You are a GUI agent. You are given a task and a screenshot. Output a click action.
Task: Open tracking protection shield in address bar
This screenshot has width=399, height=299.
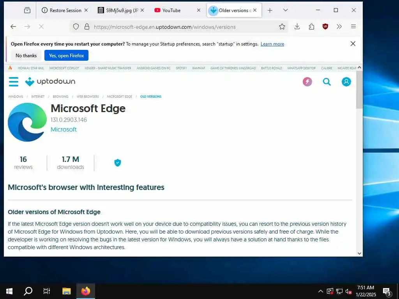point(76,27)
